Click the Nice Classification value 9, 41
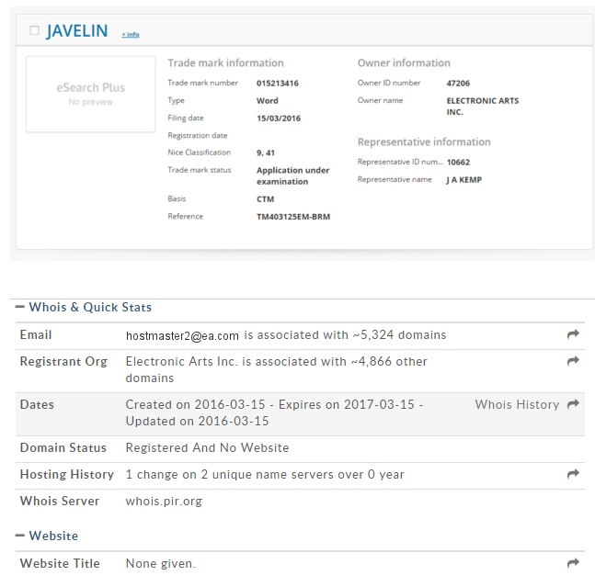 tap(266, 152)
